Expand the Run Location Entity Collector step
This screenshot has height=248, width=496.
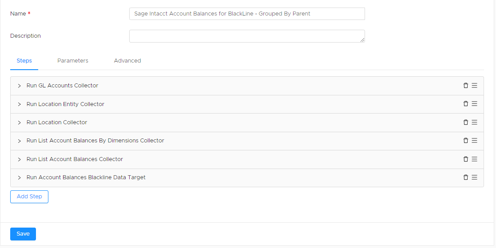[x=19, y=104]
